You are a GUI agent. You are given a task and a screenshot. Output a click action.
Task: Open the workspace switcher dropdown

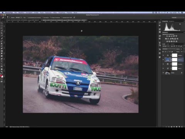click(178, 17)
